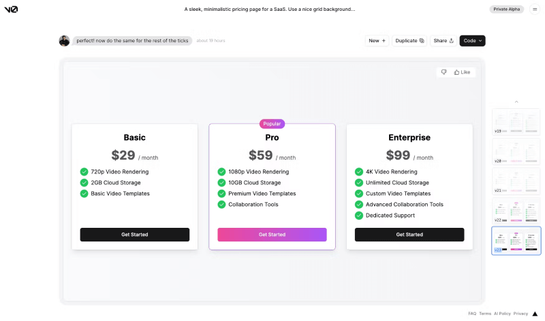Click the thumbs down icon
Image resolution: width=545 pixels, height=321 pixels.
[443, 72]
